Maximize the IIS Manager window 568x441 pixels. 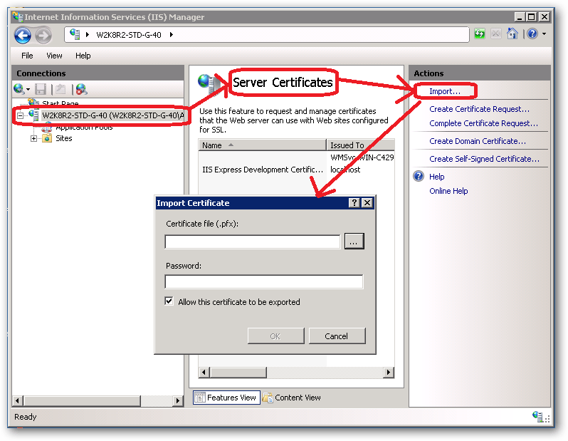[532, 17]
